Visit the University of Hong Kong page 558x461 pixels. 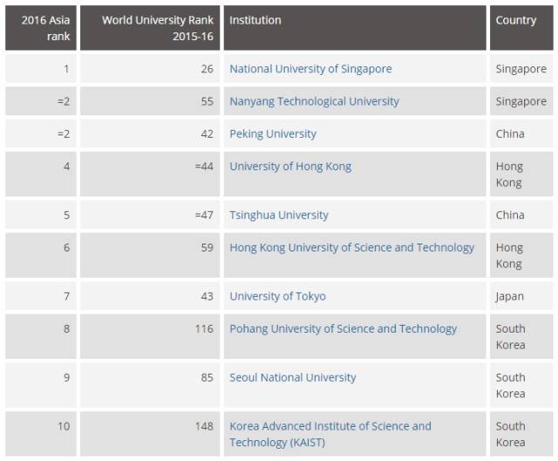[x=290, y=166]
